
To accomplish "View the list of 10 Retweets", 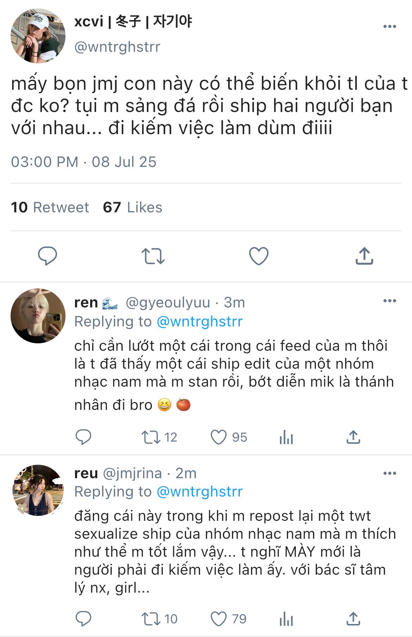I will coord(50,207).
